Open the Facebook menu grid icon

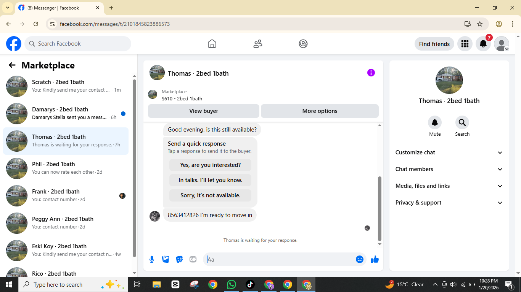(x=465, y=44)
